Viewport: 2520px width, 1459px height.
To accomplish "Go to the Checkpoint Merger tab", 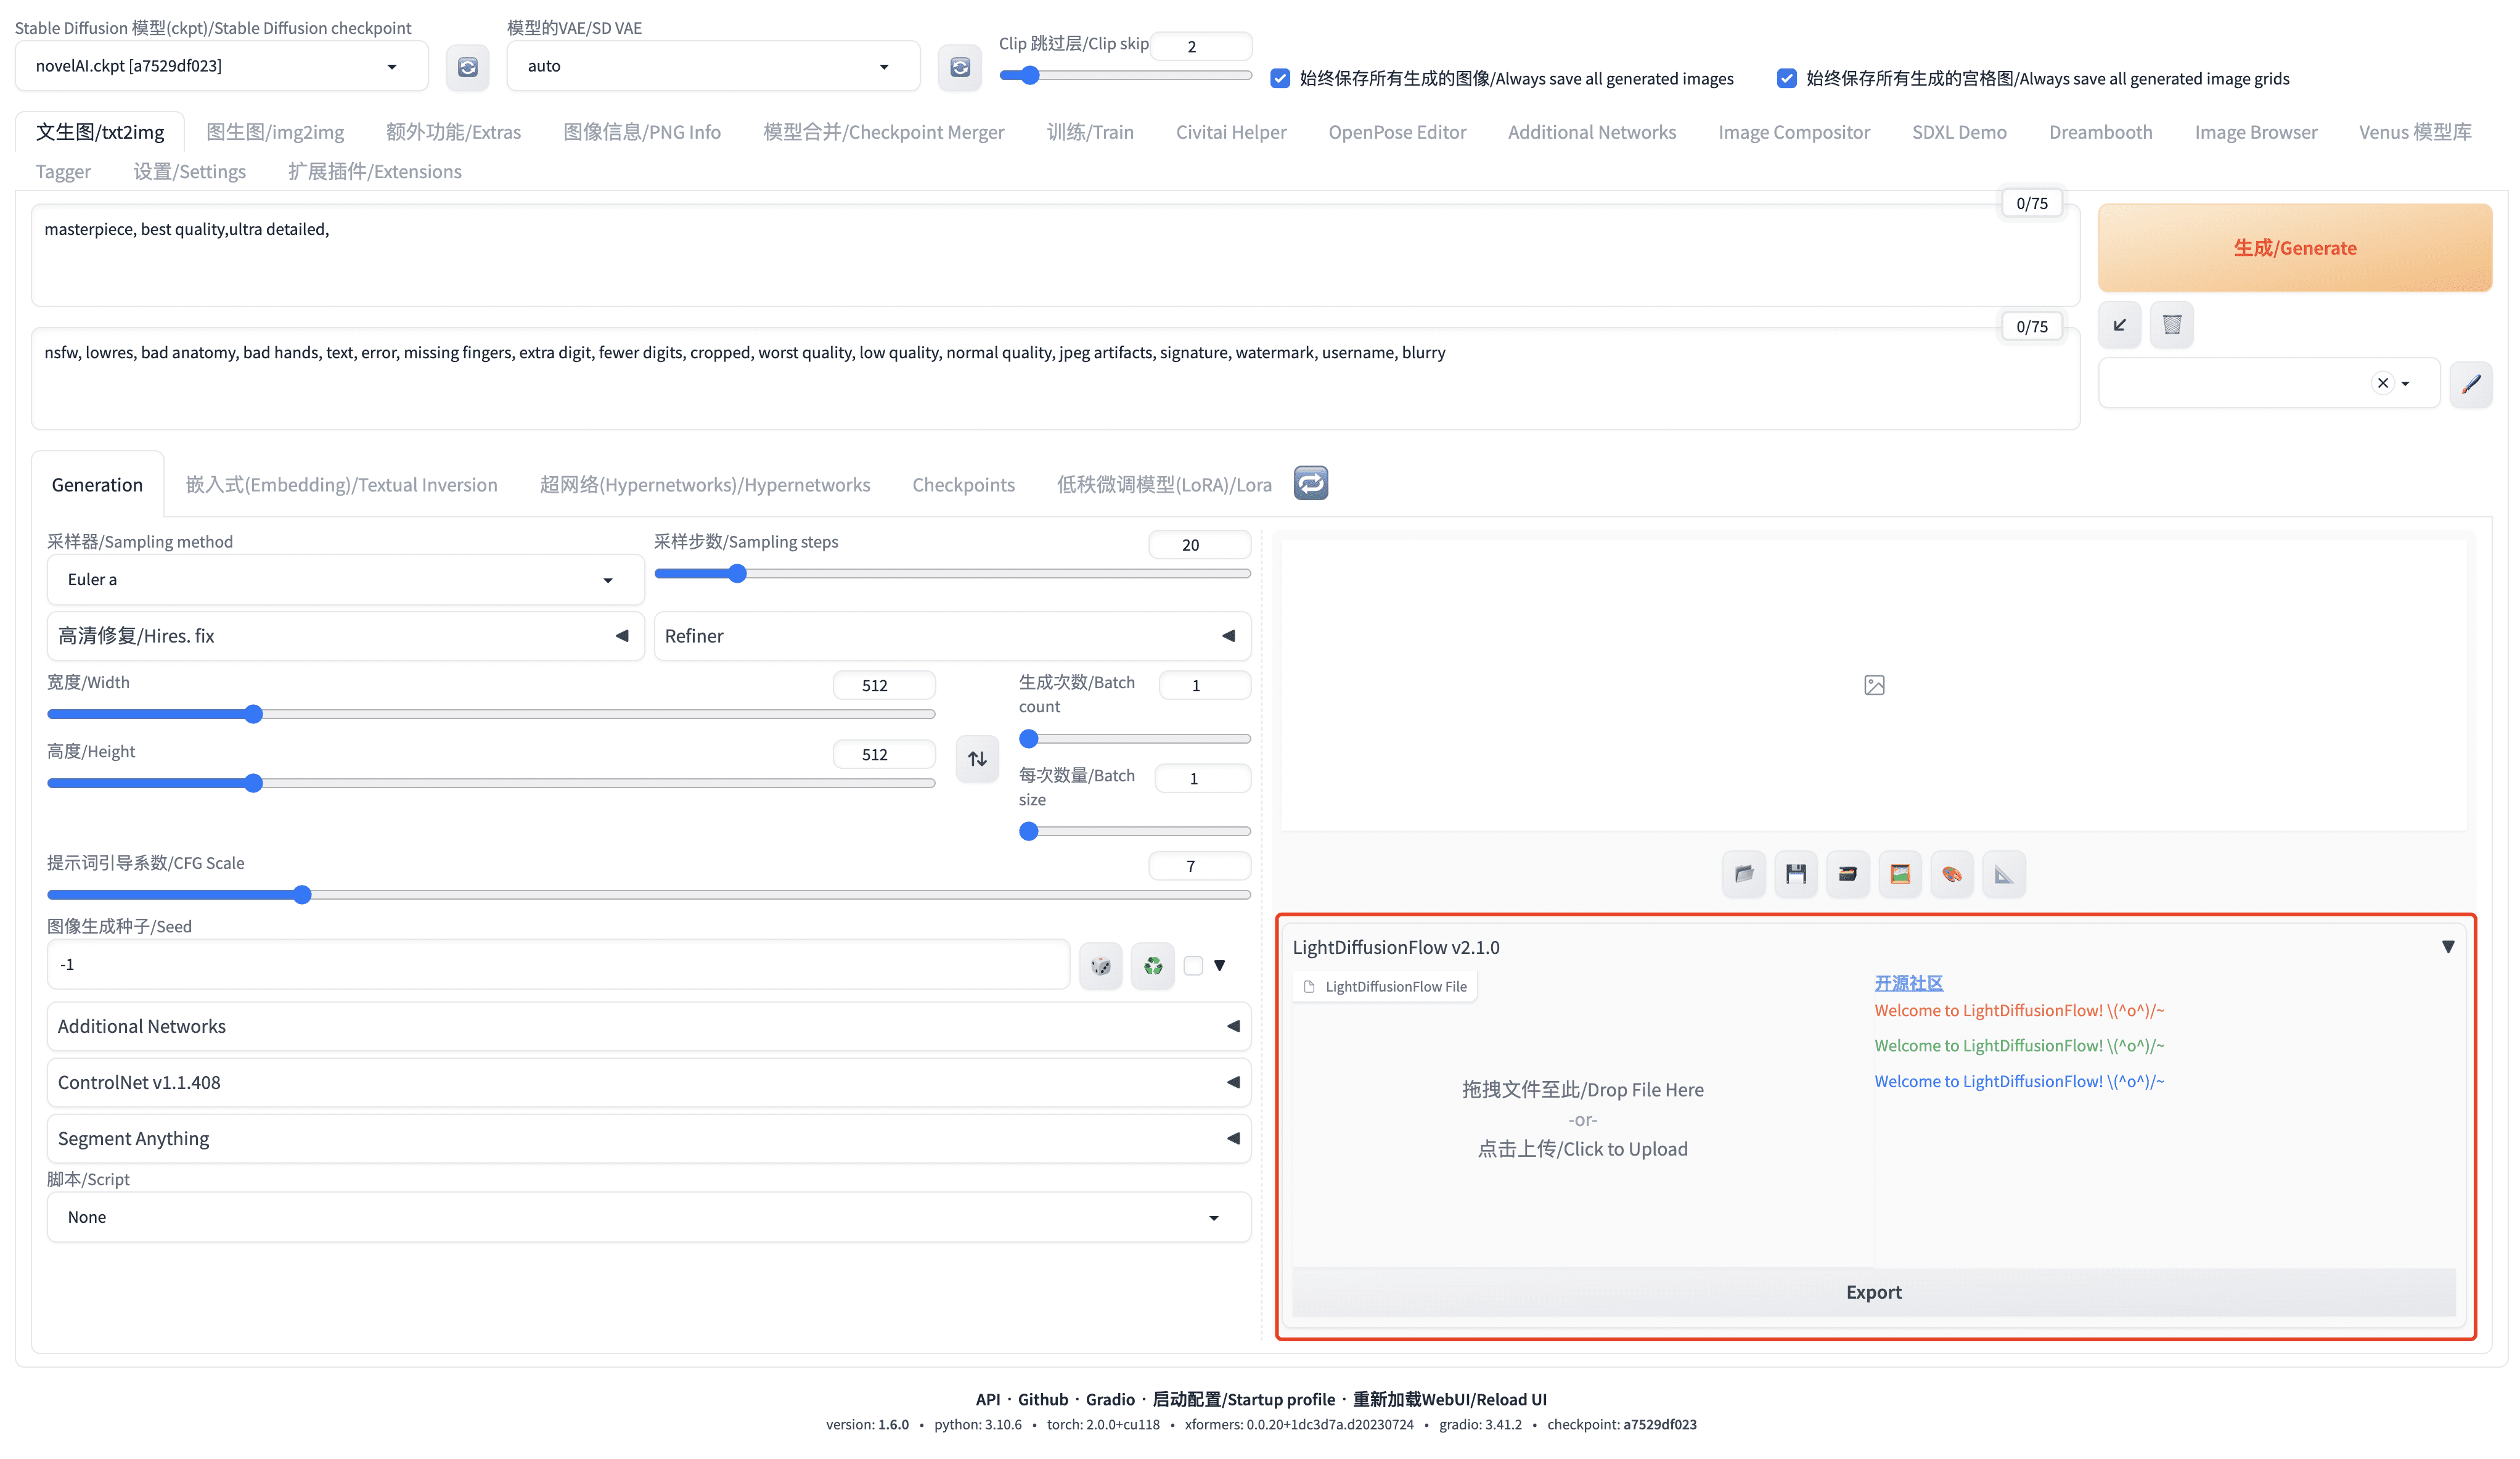I will (883, 132).
